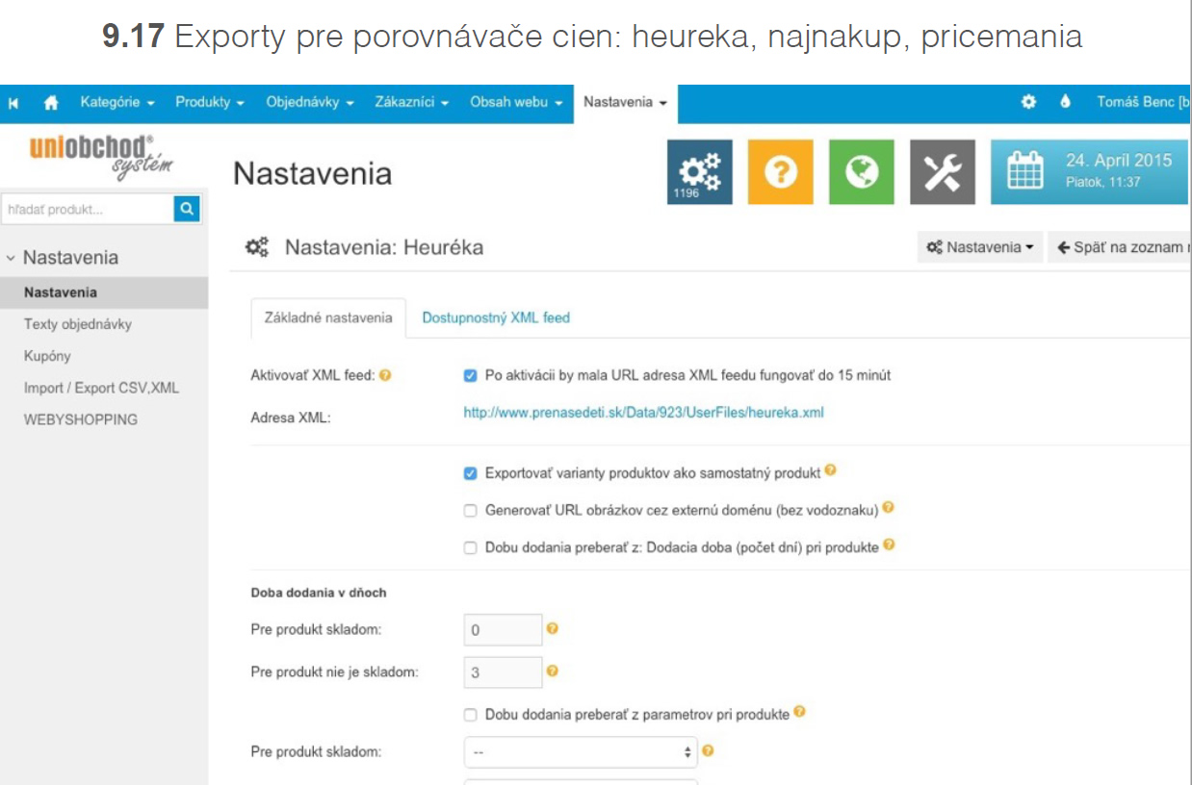1192x785 pixels.
Task: Click the home icon in top navigation
Action: pyautogui.click(x=51, y=103)
